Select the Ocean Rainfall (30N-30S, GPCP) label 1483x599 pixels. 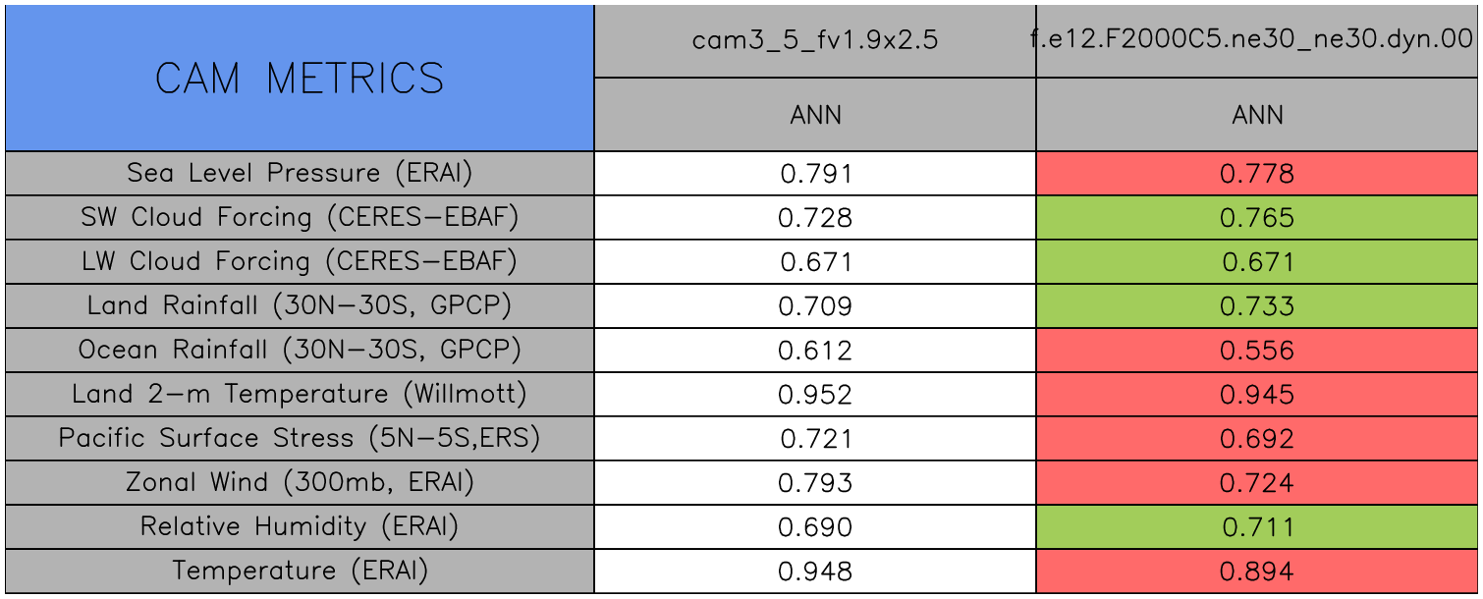pos(300,351)
